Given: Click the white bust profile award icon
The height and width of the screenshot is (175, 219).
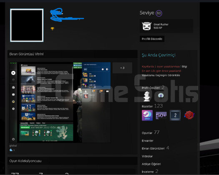Looking at the screenshot, I should [x=147, y=96].
